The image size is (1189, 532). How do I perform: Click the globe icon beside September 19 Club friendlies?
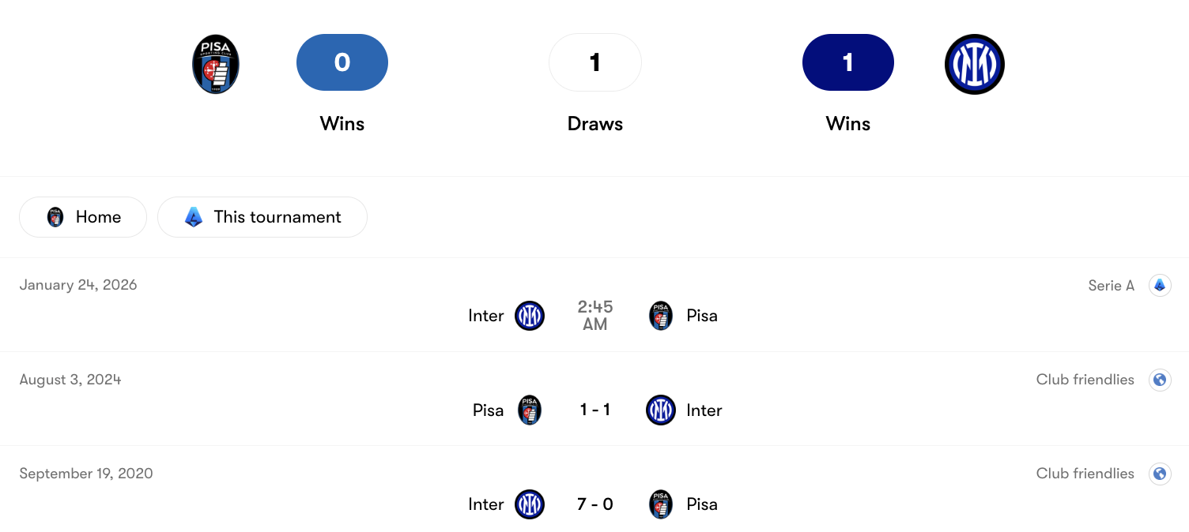pyautogui.click(x=1160, y=474)
